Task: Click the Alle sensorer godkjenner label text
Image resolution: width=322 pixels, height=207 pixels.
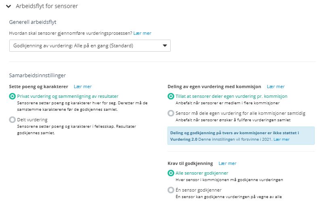Action: 202,173
